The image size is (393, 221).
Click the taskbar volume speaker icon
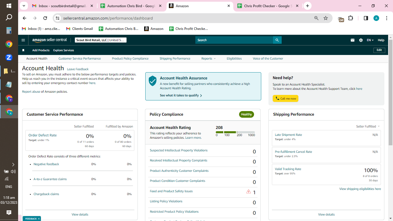pyautogui.click(x=13, y=172)
